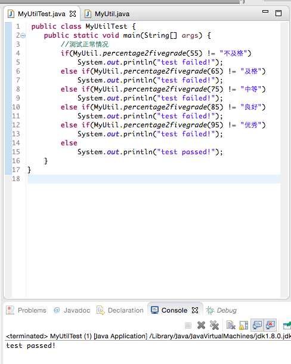Image resolution: width=291 pixels, height=364 pixels.
Task: Collapse the main method fold marker
Action: coord(23,35)
